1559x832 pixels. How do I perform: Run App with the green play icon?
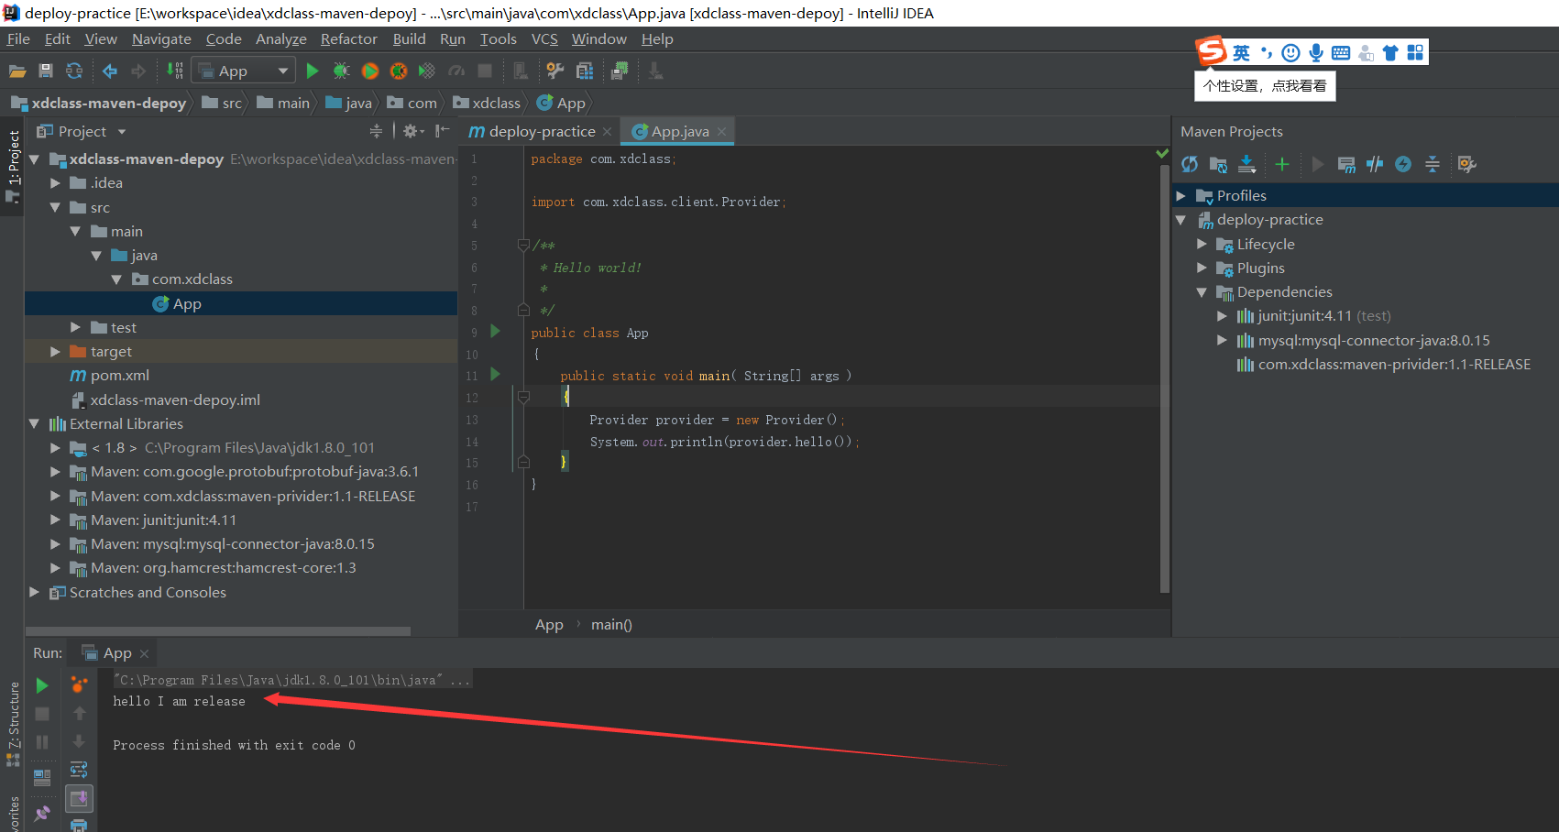pos(313,71)
